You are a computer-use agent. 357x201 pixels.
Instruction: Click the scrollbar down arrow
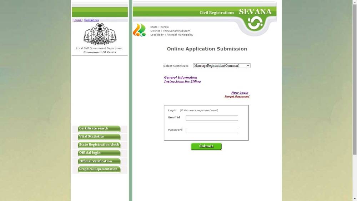tap(355, 199)
